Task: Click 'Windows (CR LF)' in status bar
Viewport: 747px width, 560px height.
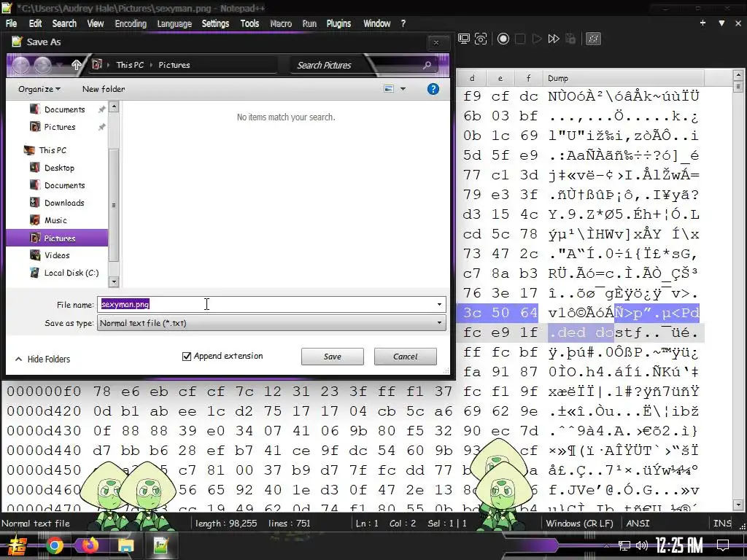Action: [579, 524]
